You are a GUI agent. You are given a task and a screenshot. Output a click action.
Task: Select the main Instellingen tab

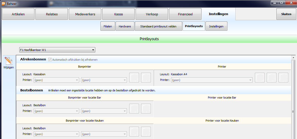pos(218,14)
